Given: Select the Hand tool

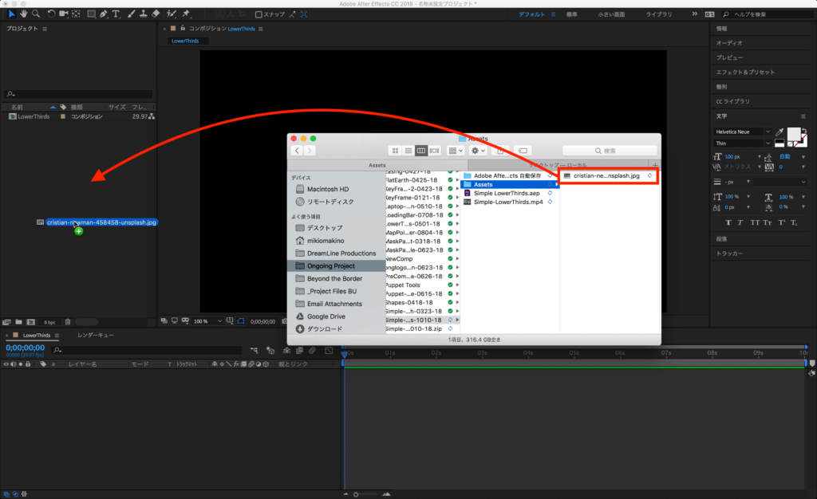Looking at the screenshot, I should coord(23,14).
